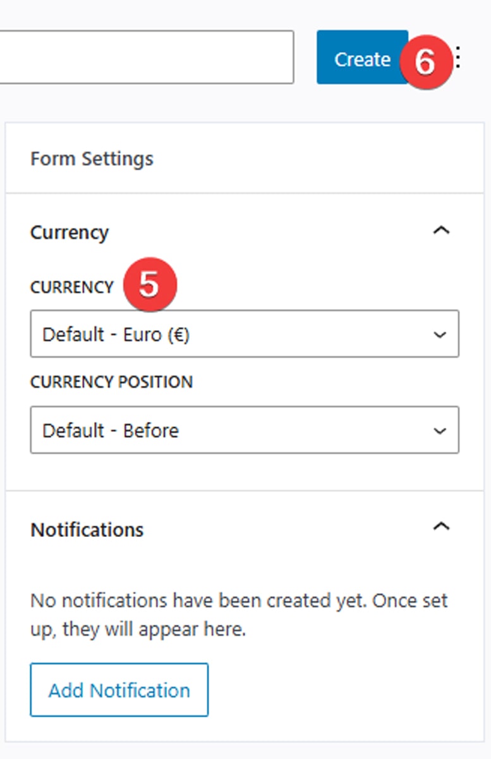Click the red number 5 badge
Image resolution: width=491 pixels, height=759 pixels.
tap(149, 285)
